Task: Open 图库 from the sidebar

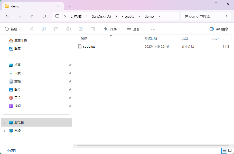Action: tap(17, 48)
